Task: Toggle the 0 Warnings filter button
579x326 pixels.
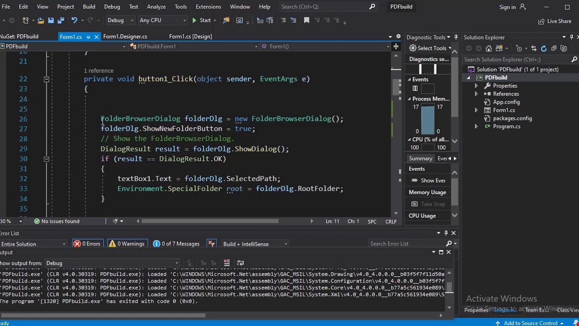Action: [126, 244]
